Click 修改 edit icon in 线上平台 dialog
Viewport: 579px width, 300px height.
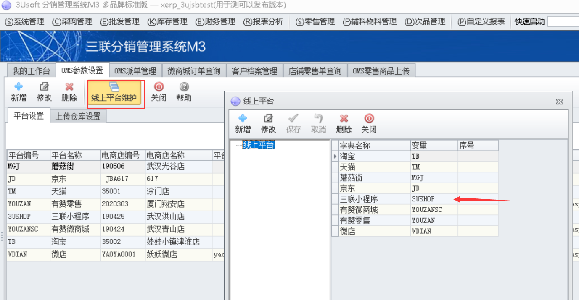(268, 118)
